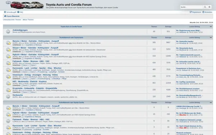Click Toyota Auris und Corolla Forum title
The image size is (216, 135).
[69, 5]
